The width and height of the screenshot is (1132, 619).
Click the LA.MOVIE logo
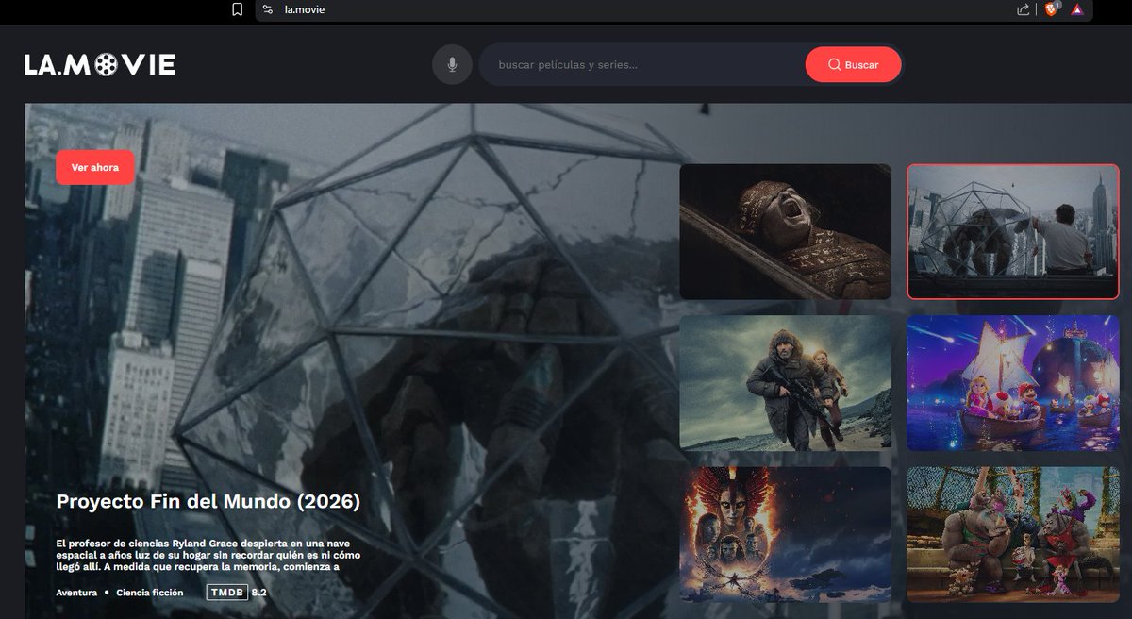100,65
